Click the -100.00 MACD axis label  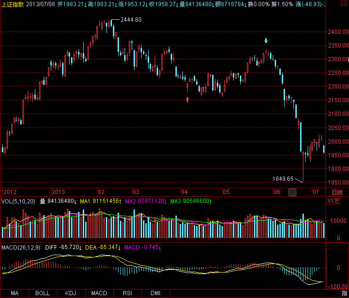(x=338, y=286)
